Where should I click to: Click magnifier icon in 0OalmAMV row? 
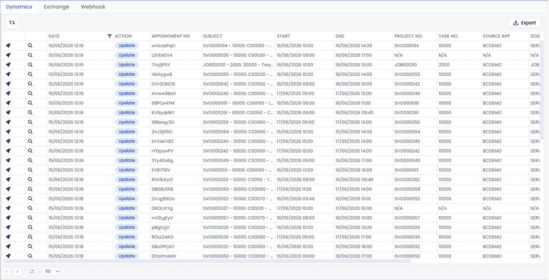click(x=30, y=256)
